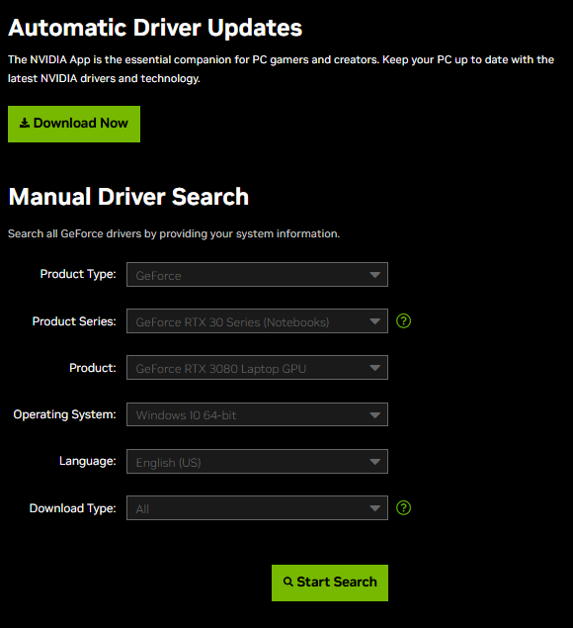Click the help icon beside Download Type

pyautogui.click(x=403, y=508)
